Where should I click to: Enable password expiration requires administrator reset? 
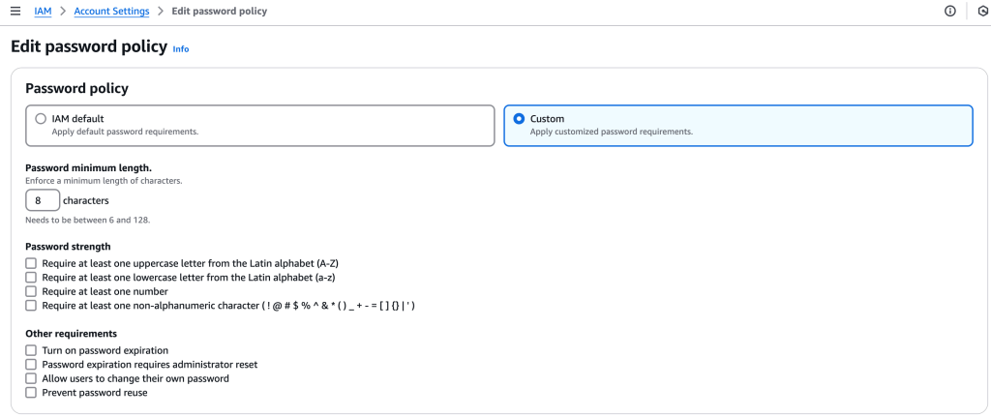[x=32, y=365]
